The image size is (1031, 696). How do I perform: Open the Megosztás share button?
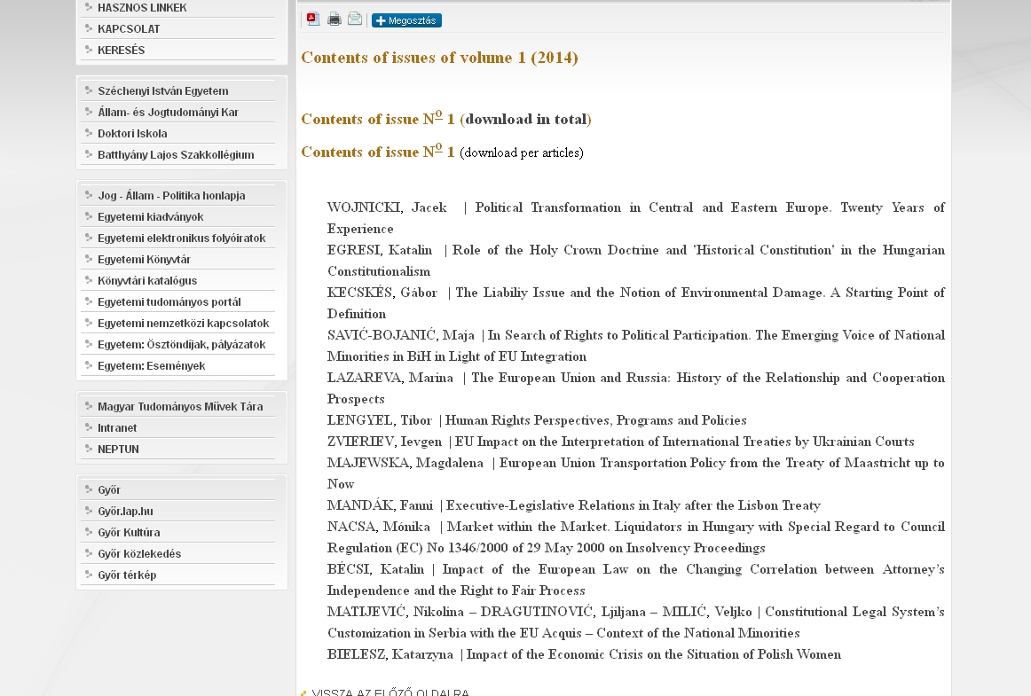pyautogui.click(x=406, y=20)
